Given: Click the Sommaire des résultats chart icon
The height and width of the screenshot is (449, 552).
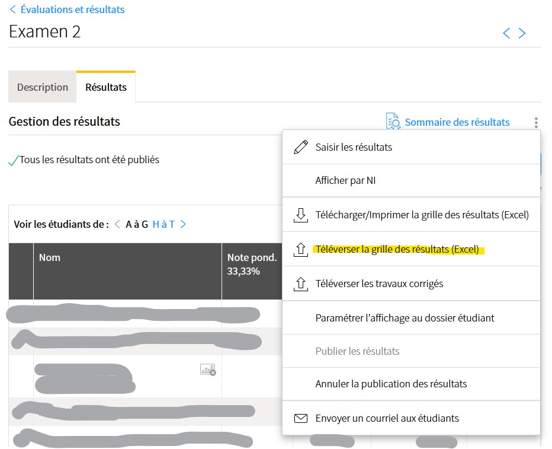Looking at the screenshot, I should 392,121.
